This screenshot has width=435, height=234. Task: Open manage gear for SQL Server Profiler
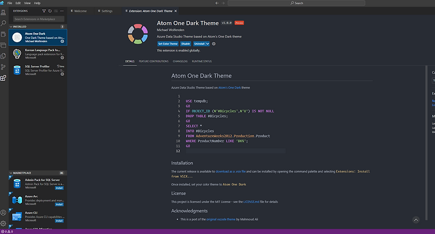pyautogui.click(x=63, y=74)
